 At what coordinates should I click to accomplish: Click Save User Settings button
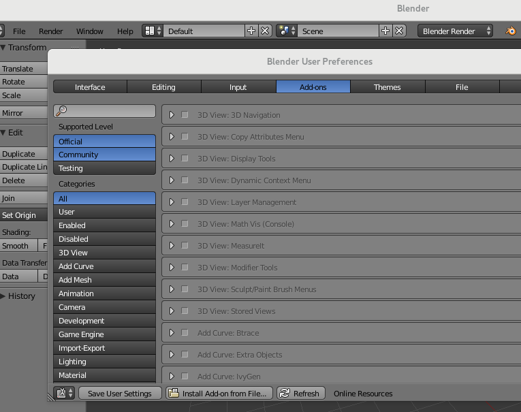(x=120, y=393)
